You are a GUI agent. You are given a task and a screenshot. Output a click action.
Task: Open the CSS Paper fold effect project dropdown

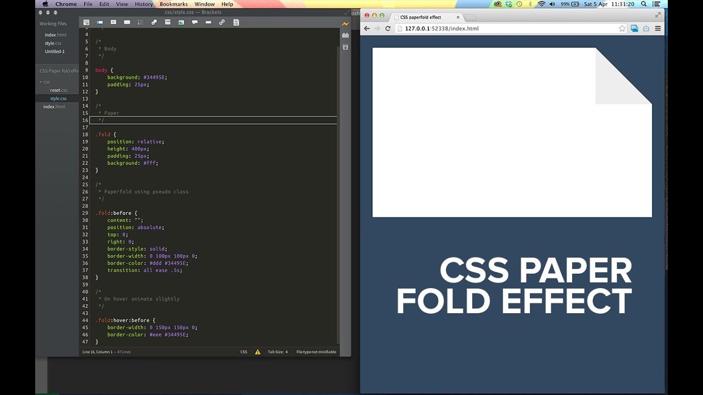point(59,71)
